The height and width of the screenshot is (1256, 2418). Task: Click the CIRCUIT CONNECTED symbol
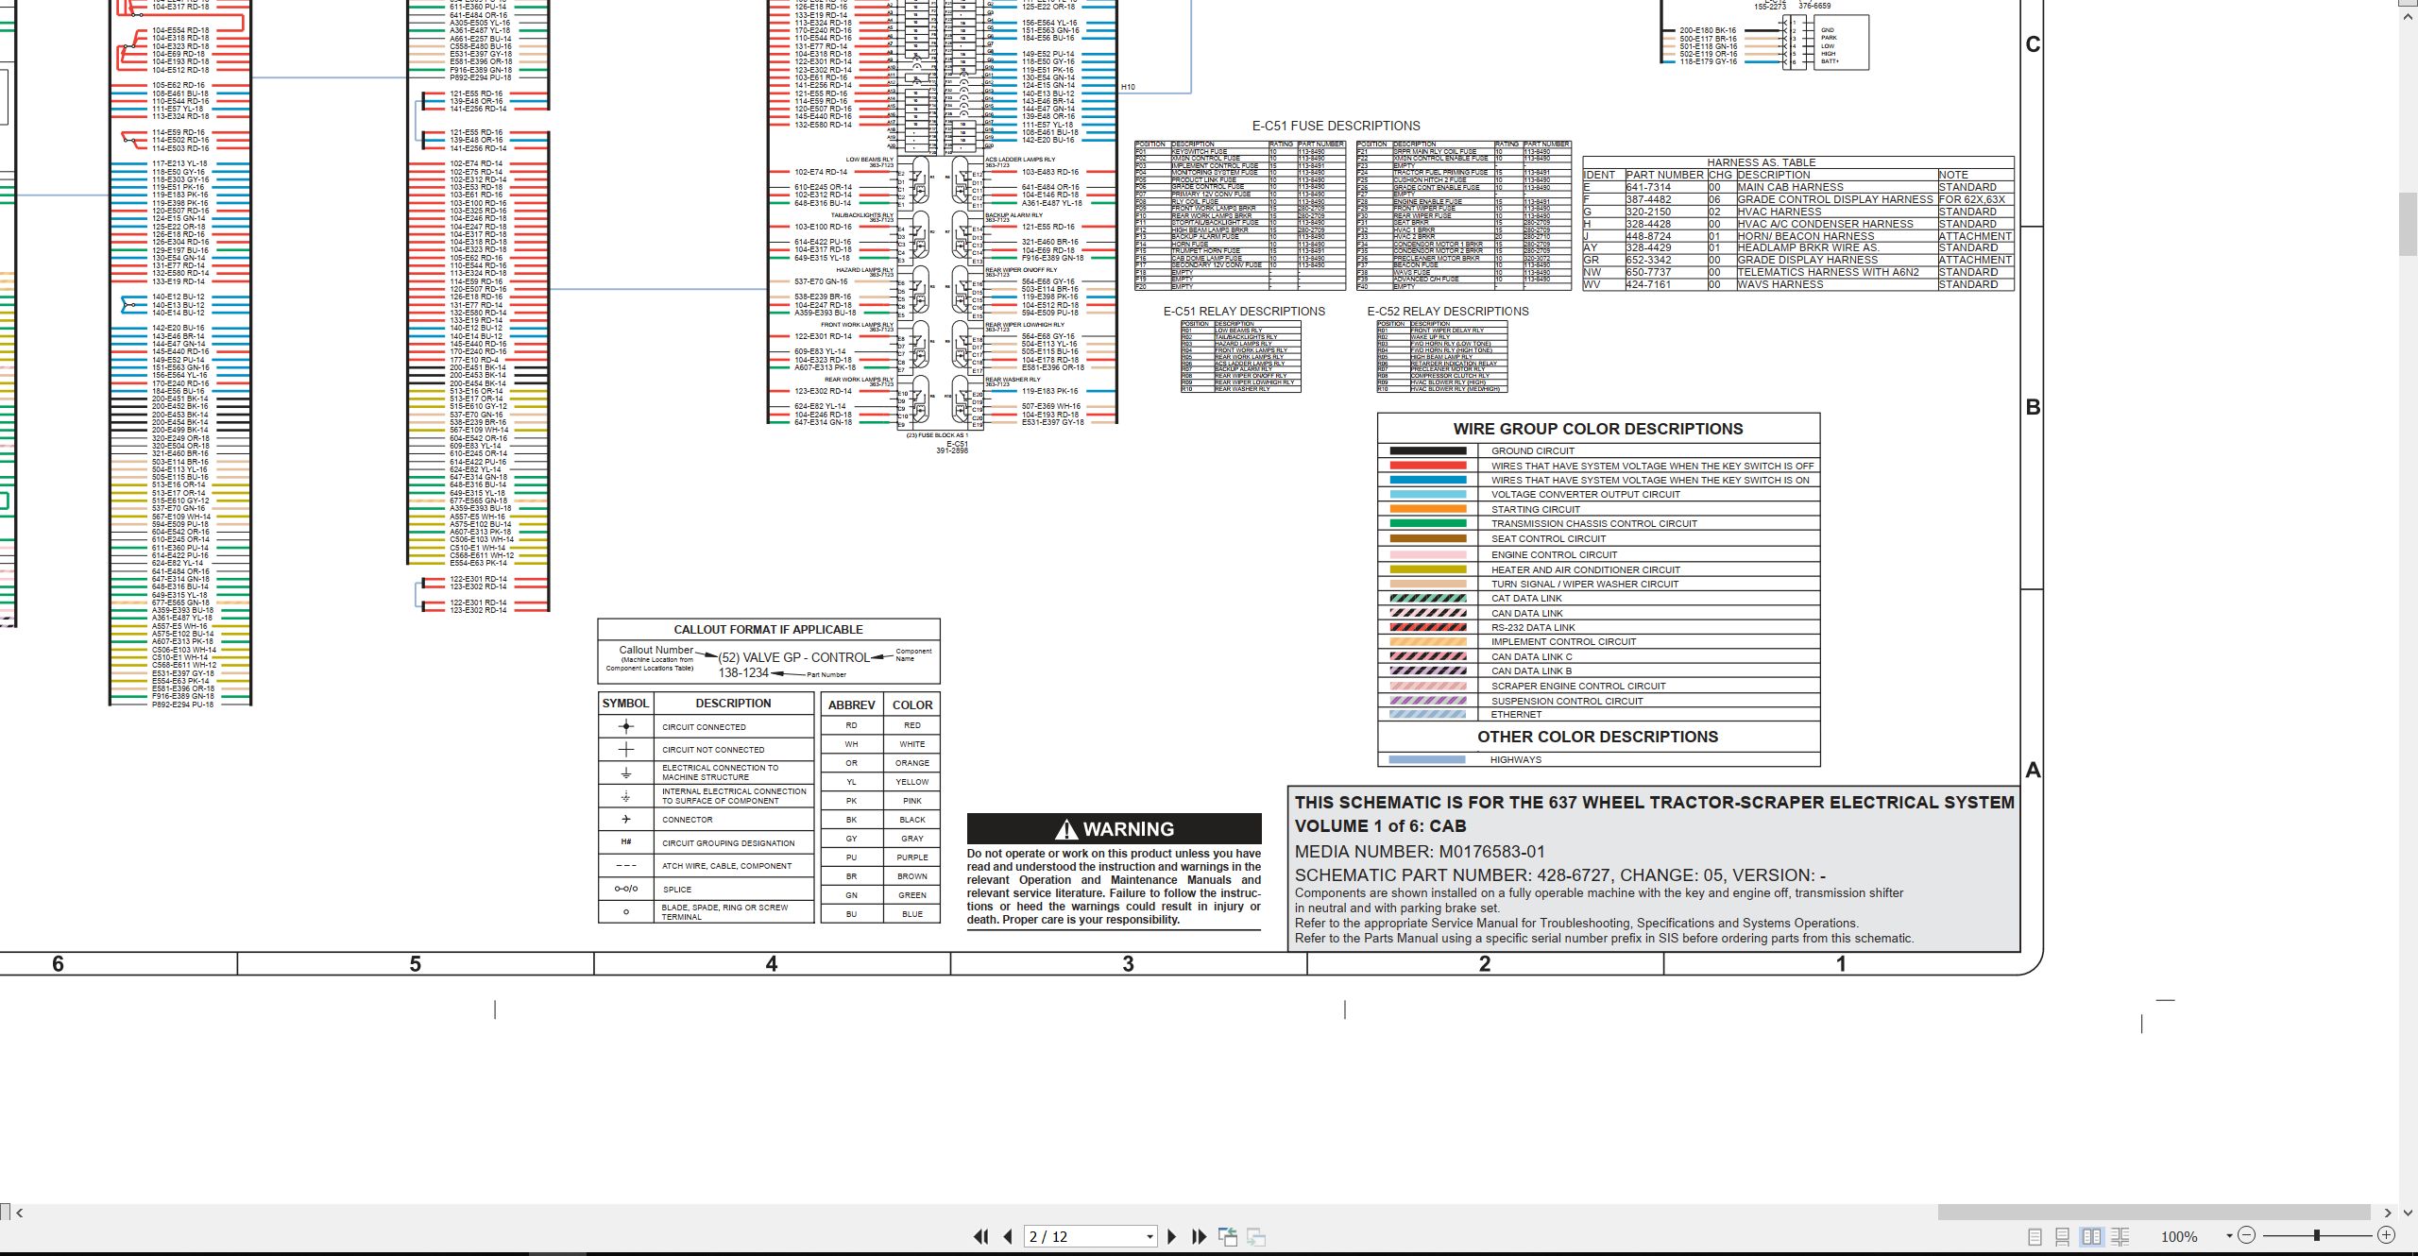pyautogui.click(x=625, y=726)
